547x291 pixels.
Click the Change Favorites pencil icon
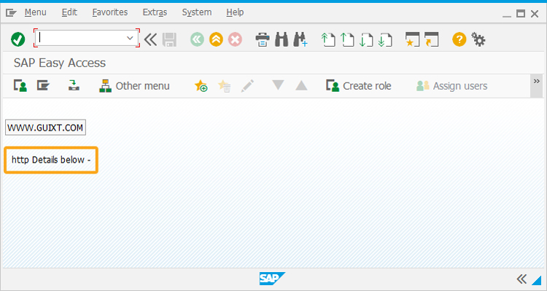click(x=247, y=86)
